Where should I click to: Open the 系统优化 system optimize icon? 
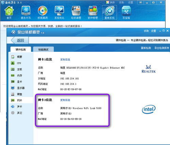tap(59, 13)
